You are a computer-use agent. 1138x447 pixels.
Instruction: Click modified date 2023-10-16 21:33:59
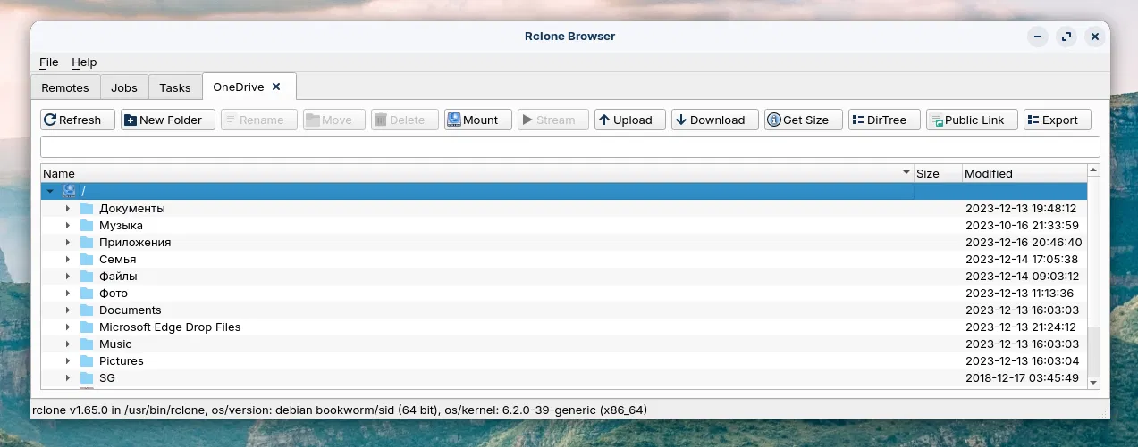point(1022,225)
